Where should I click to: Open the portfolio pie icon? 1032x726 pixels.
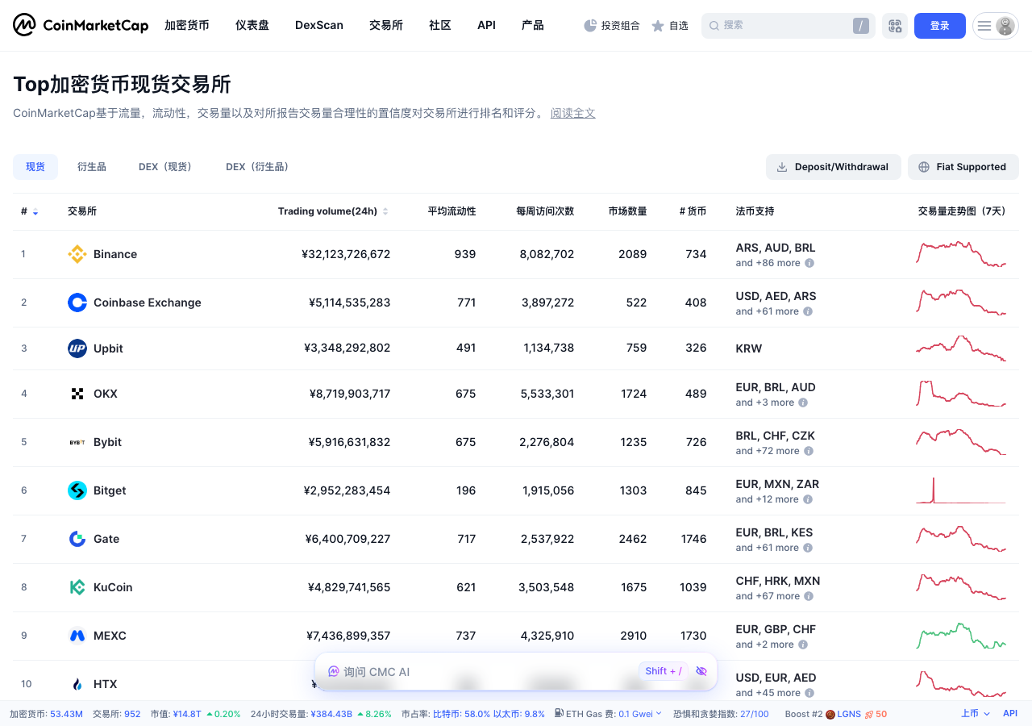(x=590, y=26)
